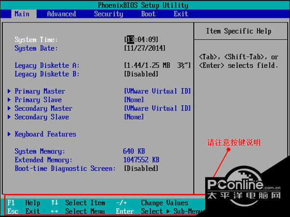
Task: Open the Exit menu tab
Action: click(181, 14)
